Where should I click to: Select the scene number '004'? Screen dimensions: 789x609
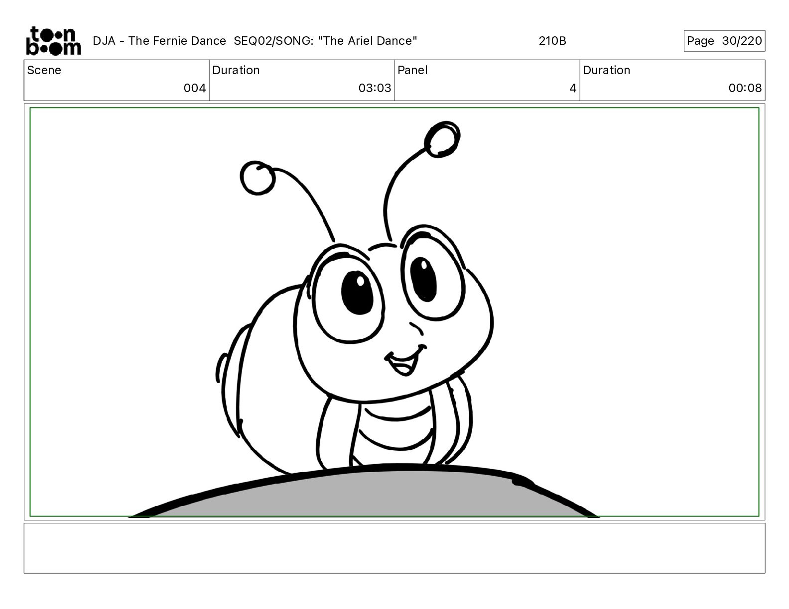[195, 88]
